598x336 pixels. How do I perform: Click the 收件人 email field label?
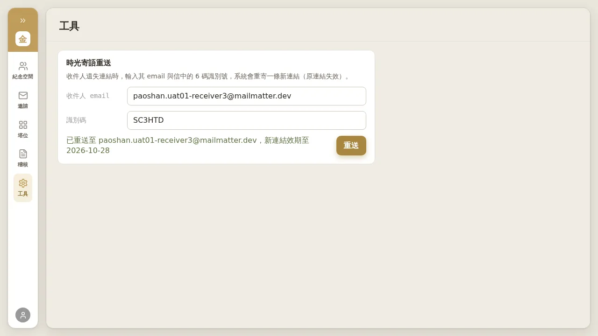(88, 96)
